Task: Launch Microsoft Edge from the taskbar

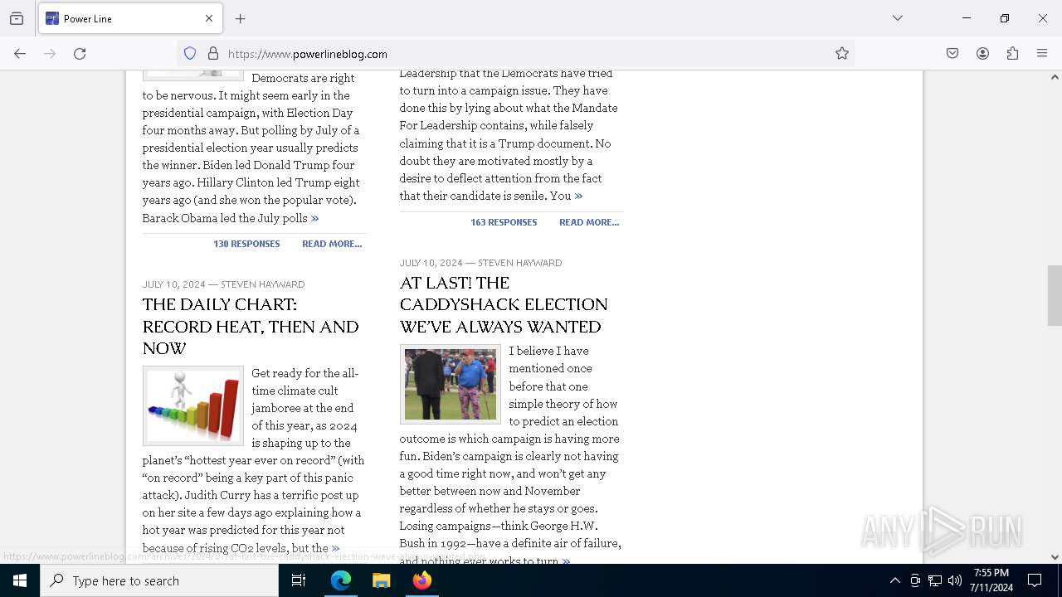Action: (341, 580)
